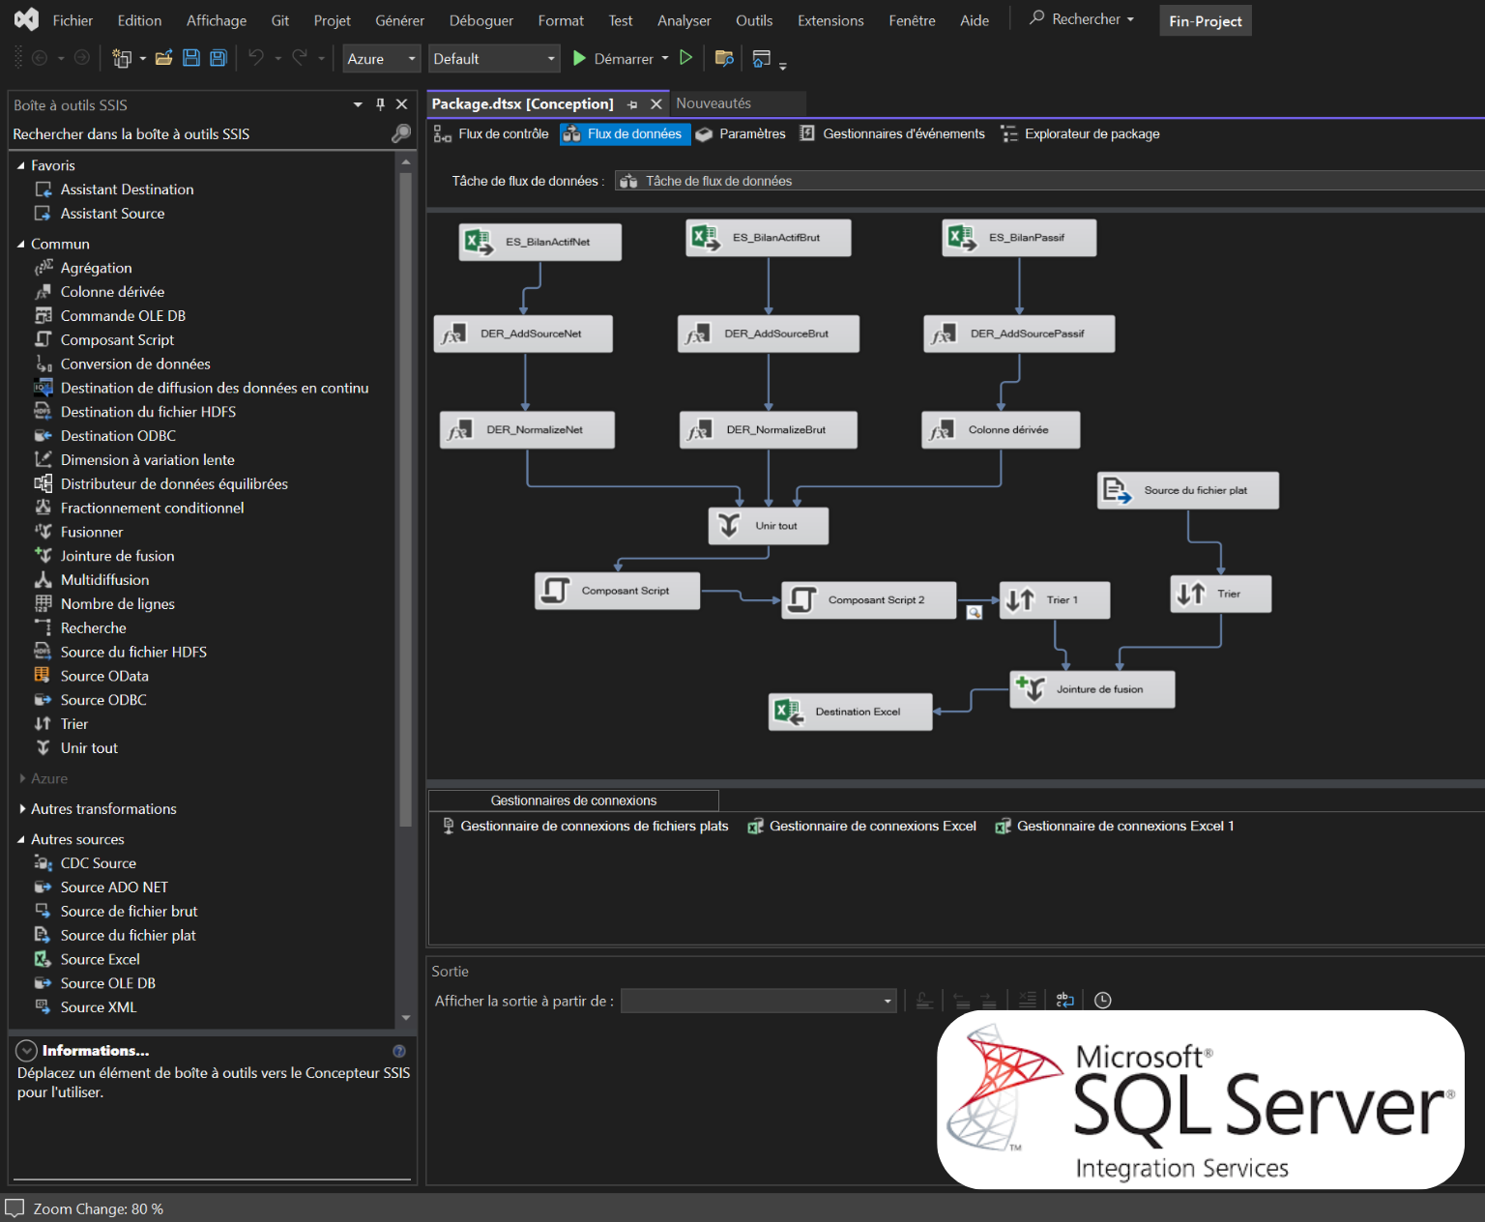Select the ES_BilanActifNet Excel source node

click(539, 242)
